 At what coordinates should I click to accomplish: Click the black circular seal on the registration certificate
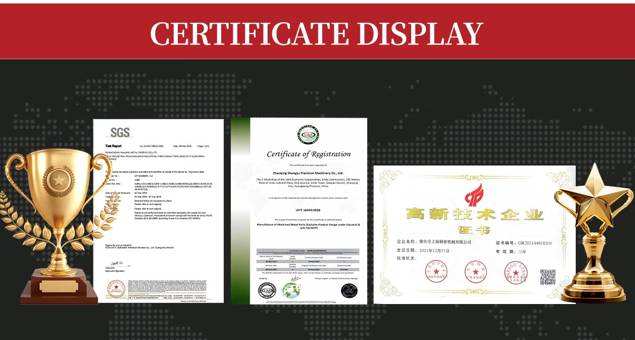[x=349, y=290]
